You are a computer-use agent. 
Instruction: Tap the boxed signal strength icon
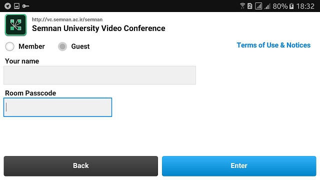coord(258,6)
